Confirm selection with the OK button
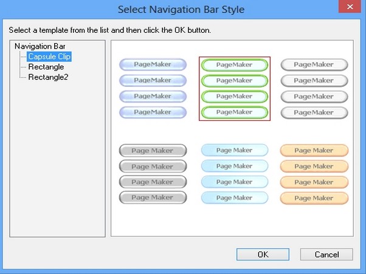The width and height of the screenshot is (366, 274). coord(263,254)
